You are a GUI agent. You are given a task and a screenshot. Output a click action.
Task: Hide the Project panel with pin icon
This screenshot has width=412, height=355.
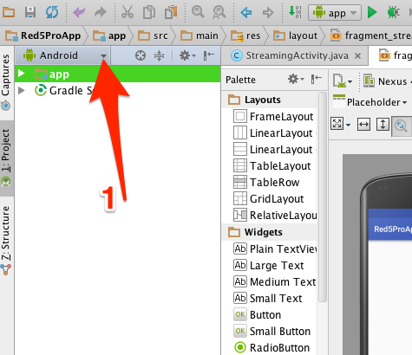tap(208, 55)
